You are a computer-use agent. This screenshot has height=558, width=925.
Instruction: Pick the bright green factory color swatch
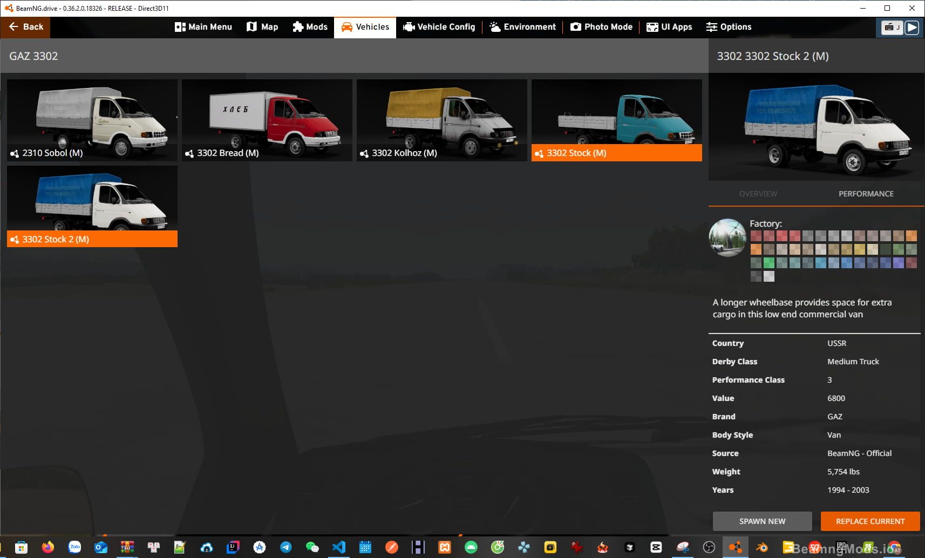coord(769,262)
